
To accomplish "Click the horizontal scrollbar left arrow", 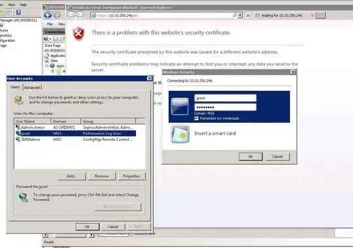I will (46, 235).
